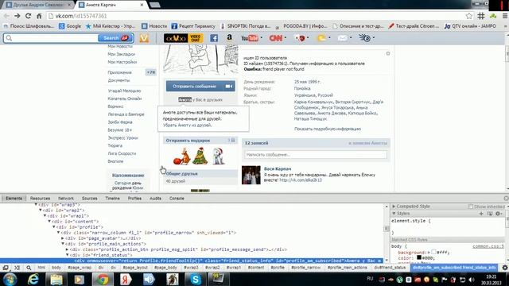Open the YouTube toolbar button
The image size is (509, 286).
point(249,38)
